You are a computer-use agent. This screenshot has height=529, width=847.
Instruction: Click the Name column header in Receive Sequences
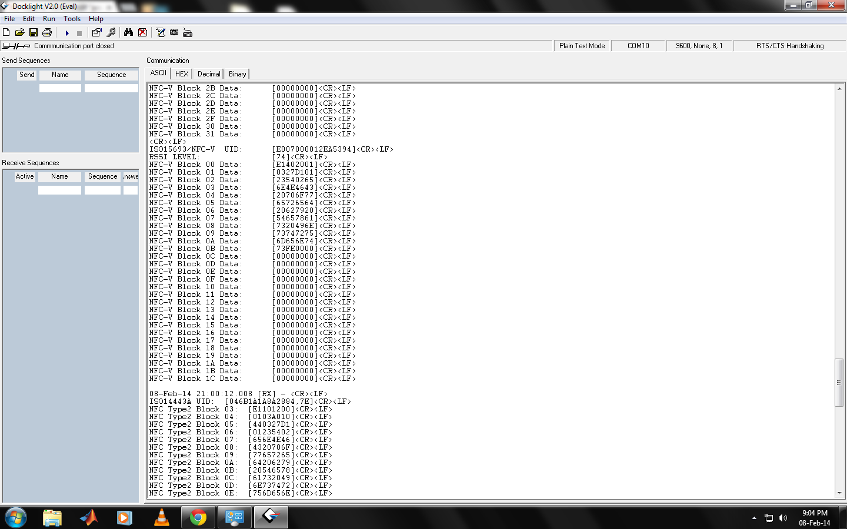(x=59, y=176)
